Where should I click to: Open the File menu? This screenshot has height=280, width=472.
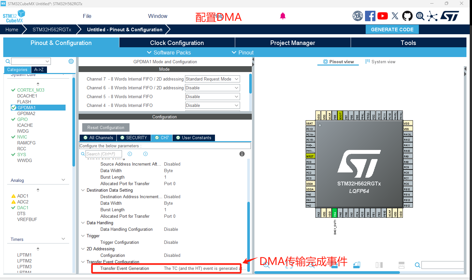[x=87, y=16]
